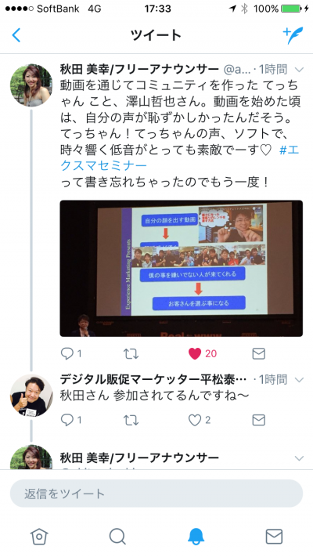The image size is (313, 557).
Task: Expand chevron menu on bottom 秋田 美幸 tweet
Action: [299, 458]
